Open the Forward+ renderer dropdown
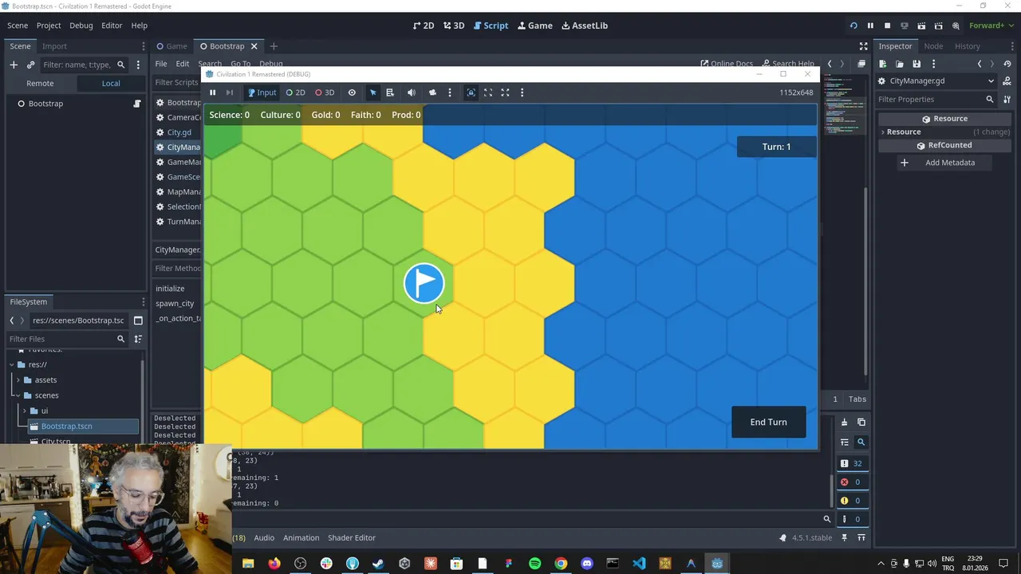Image resolution: width=1021 pixels, height=574 pixels. [x=991, y=26]
